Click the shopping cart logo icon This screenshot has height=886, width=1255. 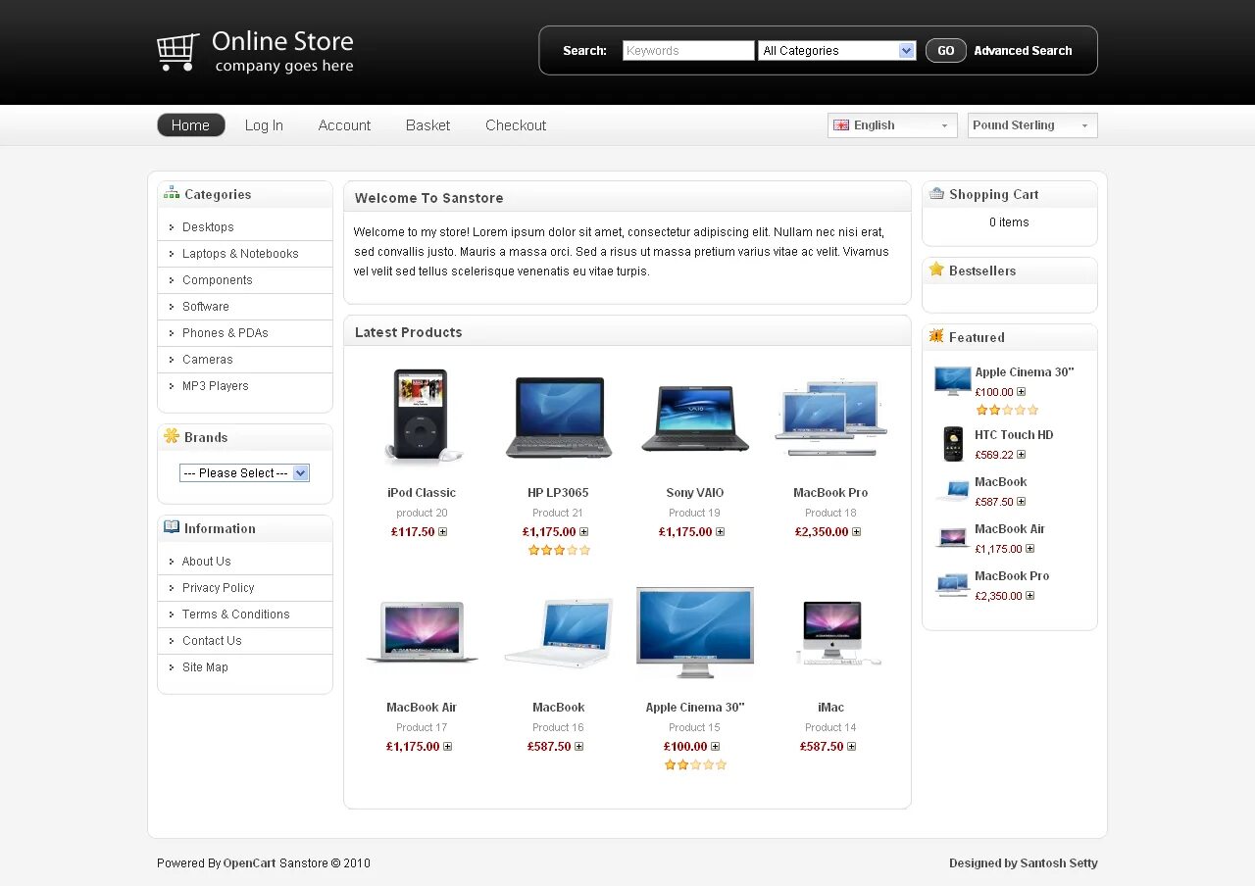[177, 49]
